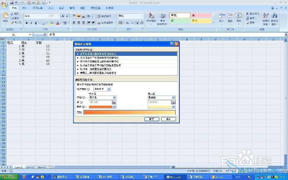Switch to the Insert ribbon tab
288x180 pixels.
[25, 8]
